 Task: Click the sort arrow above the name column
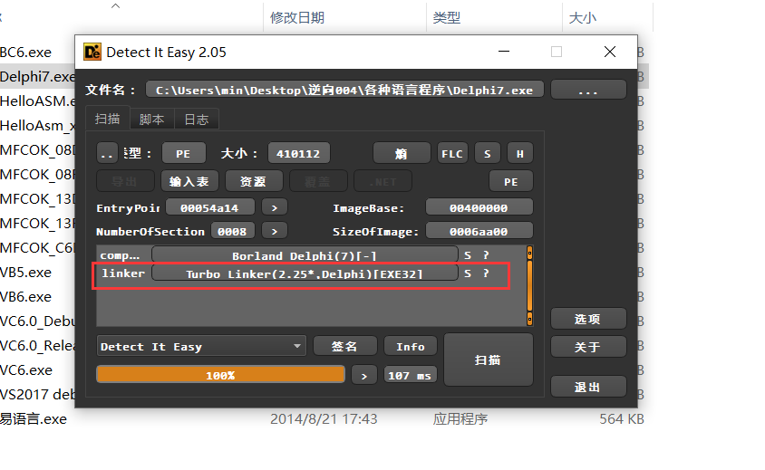[x=116, y=5]
